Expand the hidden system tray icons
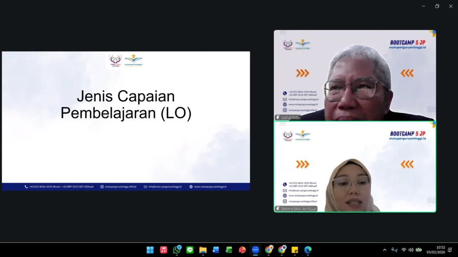Image resolution: width=458 pixels, height=257 pixels. tap(385, 250)
